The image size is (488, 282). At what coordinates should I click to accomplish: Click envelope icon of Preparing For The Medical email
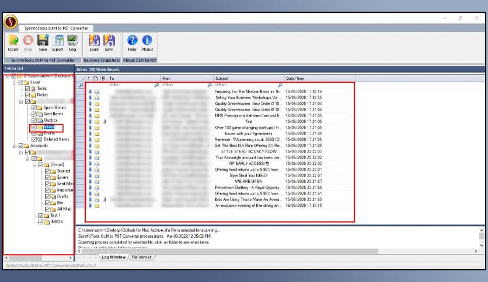tap(97, 91)
